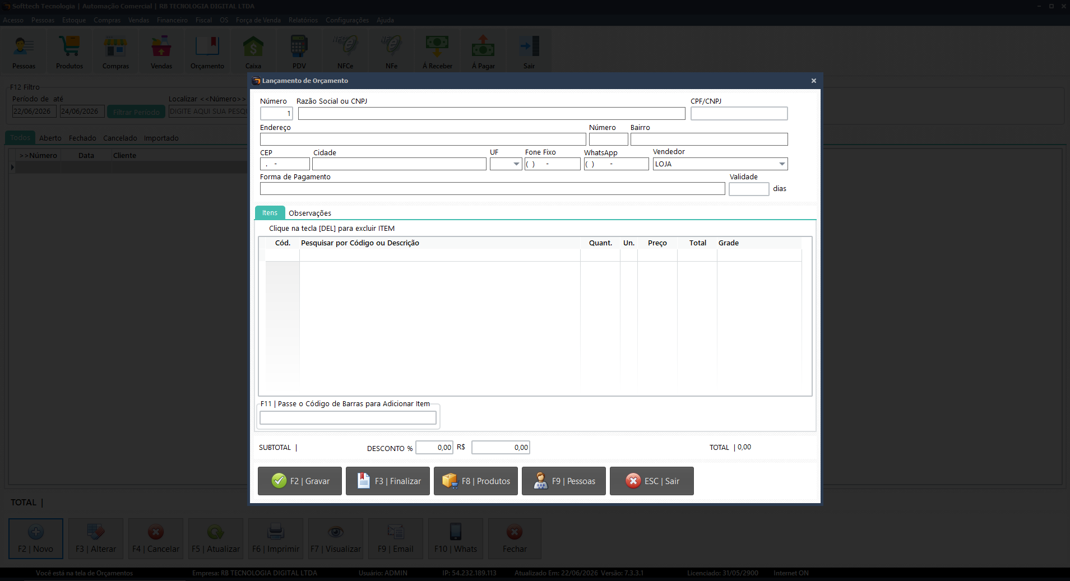Click the barcode input field under F11
Screen dimensions: 1070x581
pyautogui.click(x=348, y=418)
